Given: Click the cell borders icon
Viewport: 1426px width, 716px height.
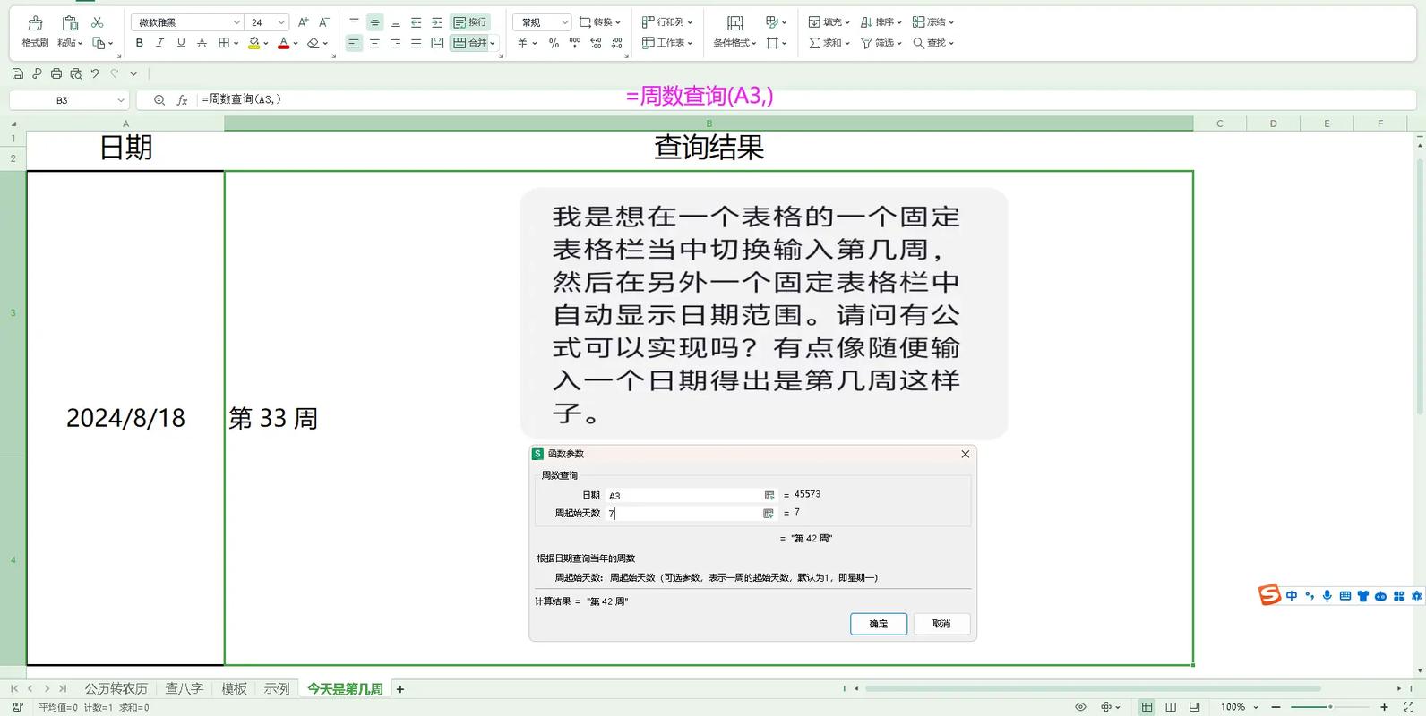Looking at the screenshot, I should [224, 43].
